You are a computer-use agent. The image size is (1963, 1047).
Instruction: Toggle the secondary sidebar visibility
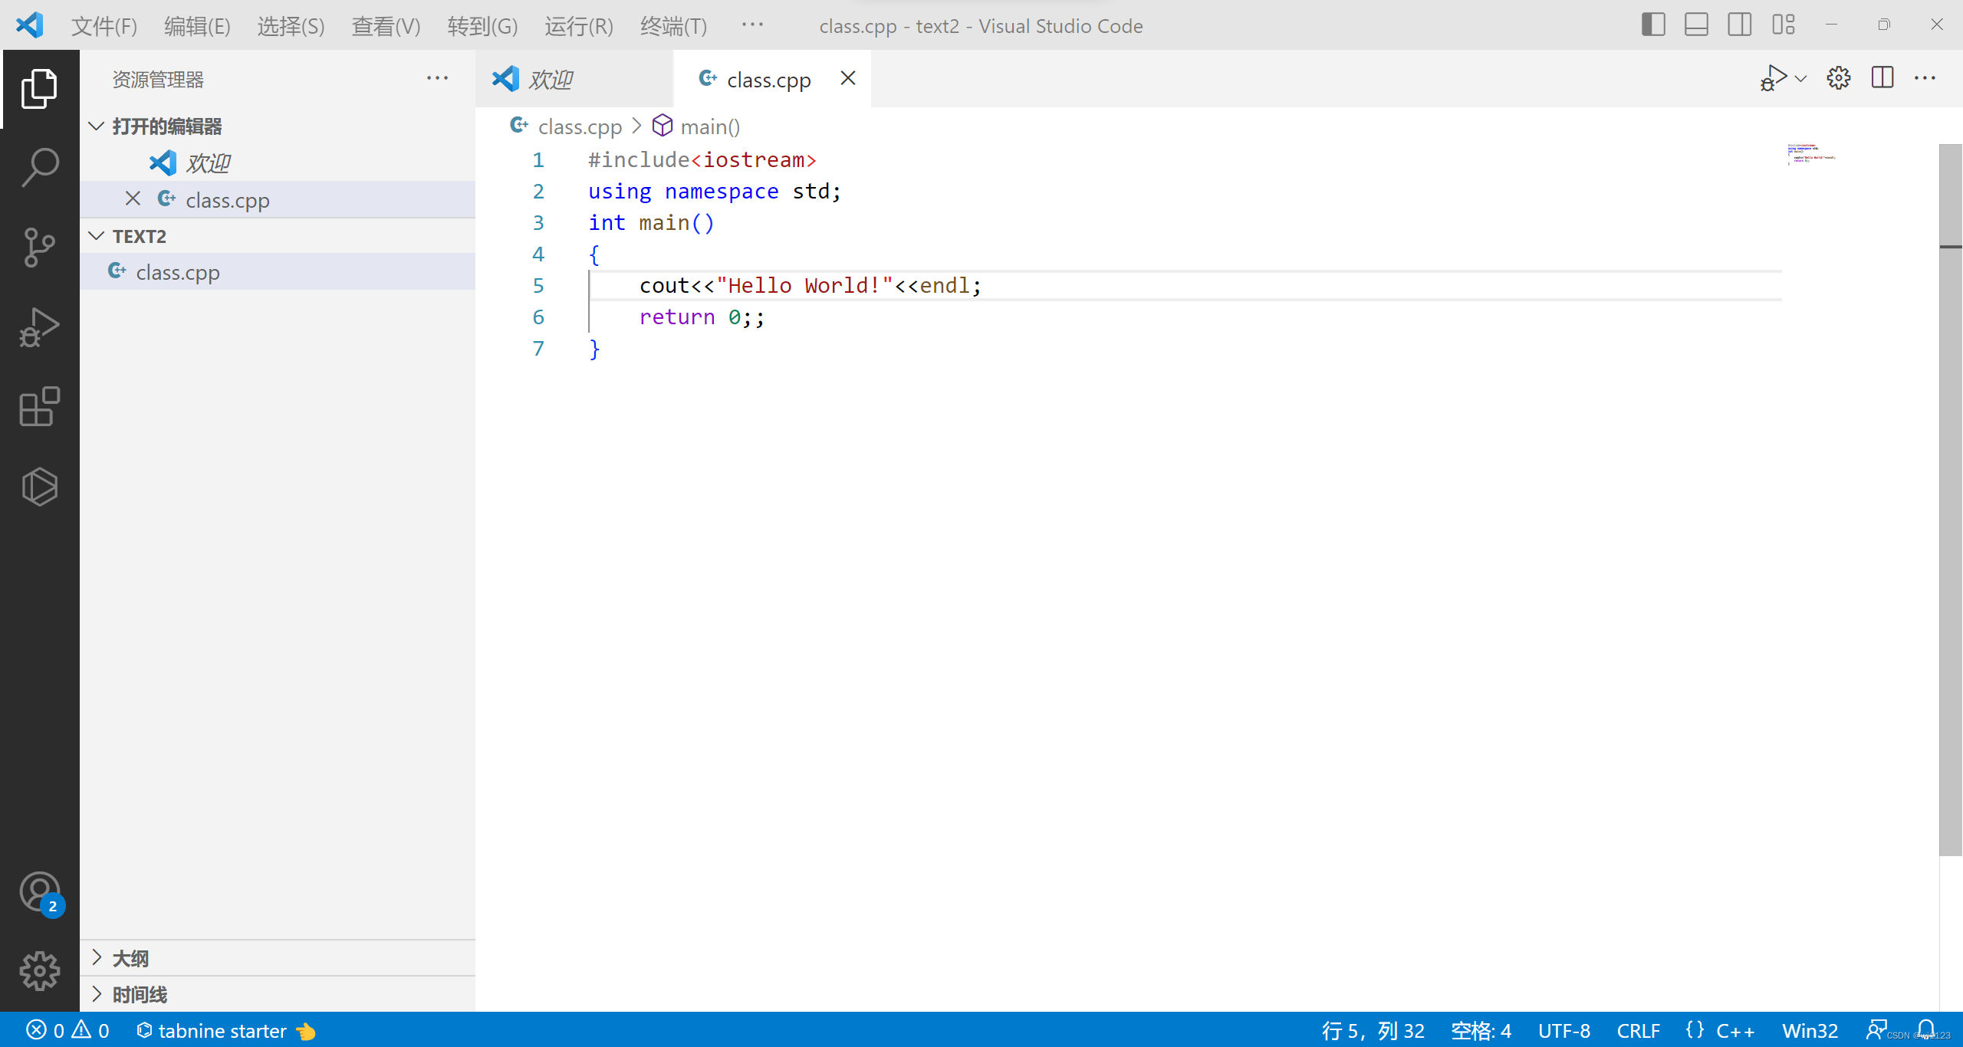pyautogui.click(x=1739, y=25)
